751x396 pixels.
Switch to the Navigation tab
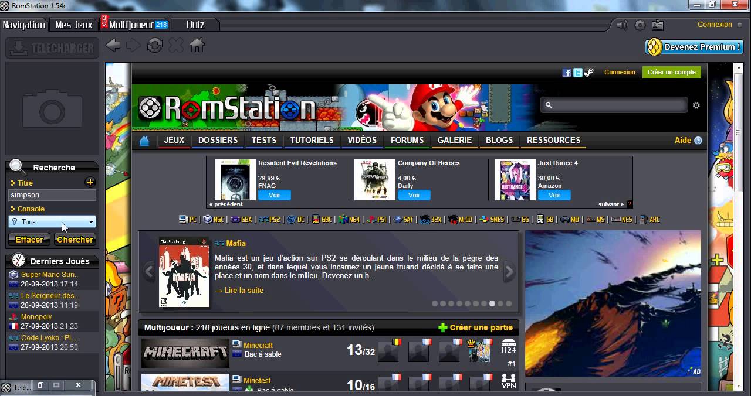[x=23, y=25]
